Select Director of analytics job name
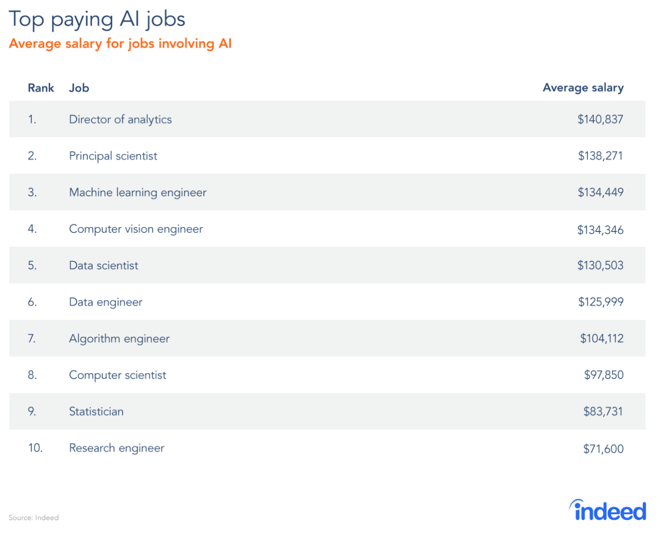The image size is (662, 533). (120, 119)
